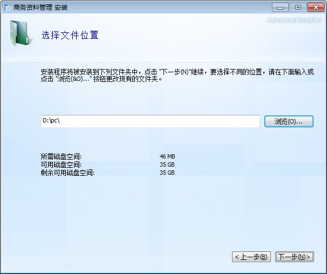The height and width of the screenshot is (274, 327).
Task: Click the window title 商务资料管理 安装
Action: tap(40, 8)
